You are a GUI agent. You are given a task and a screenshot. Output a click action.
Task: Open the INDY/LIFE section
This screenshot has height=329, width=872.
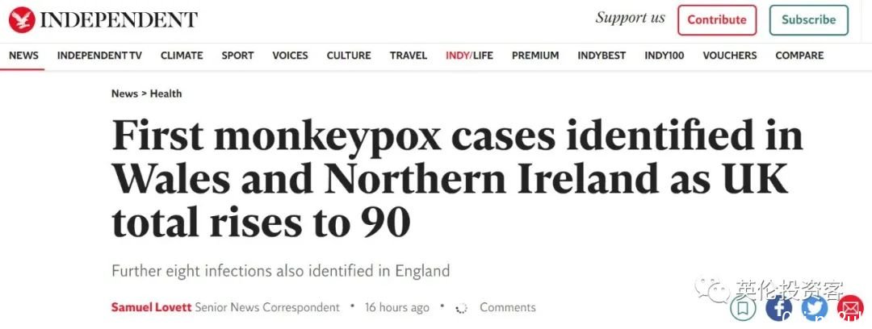point(469,56)
